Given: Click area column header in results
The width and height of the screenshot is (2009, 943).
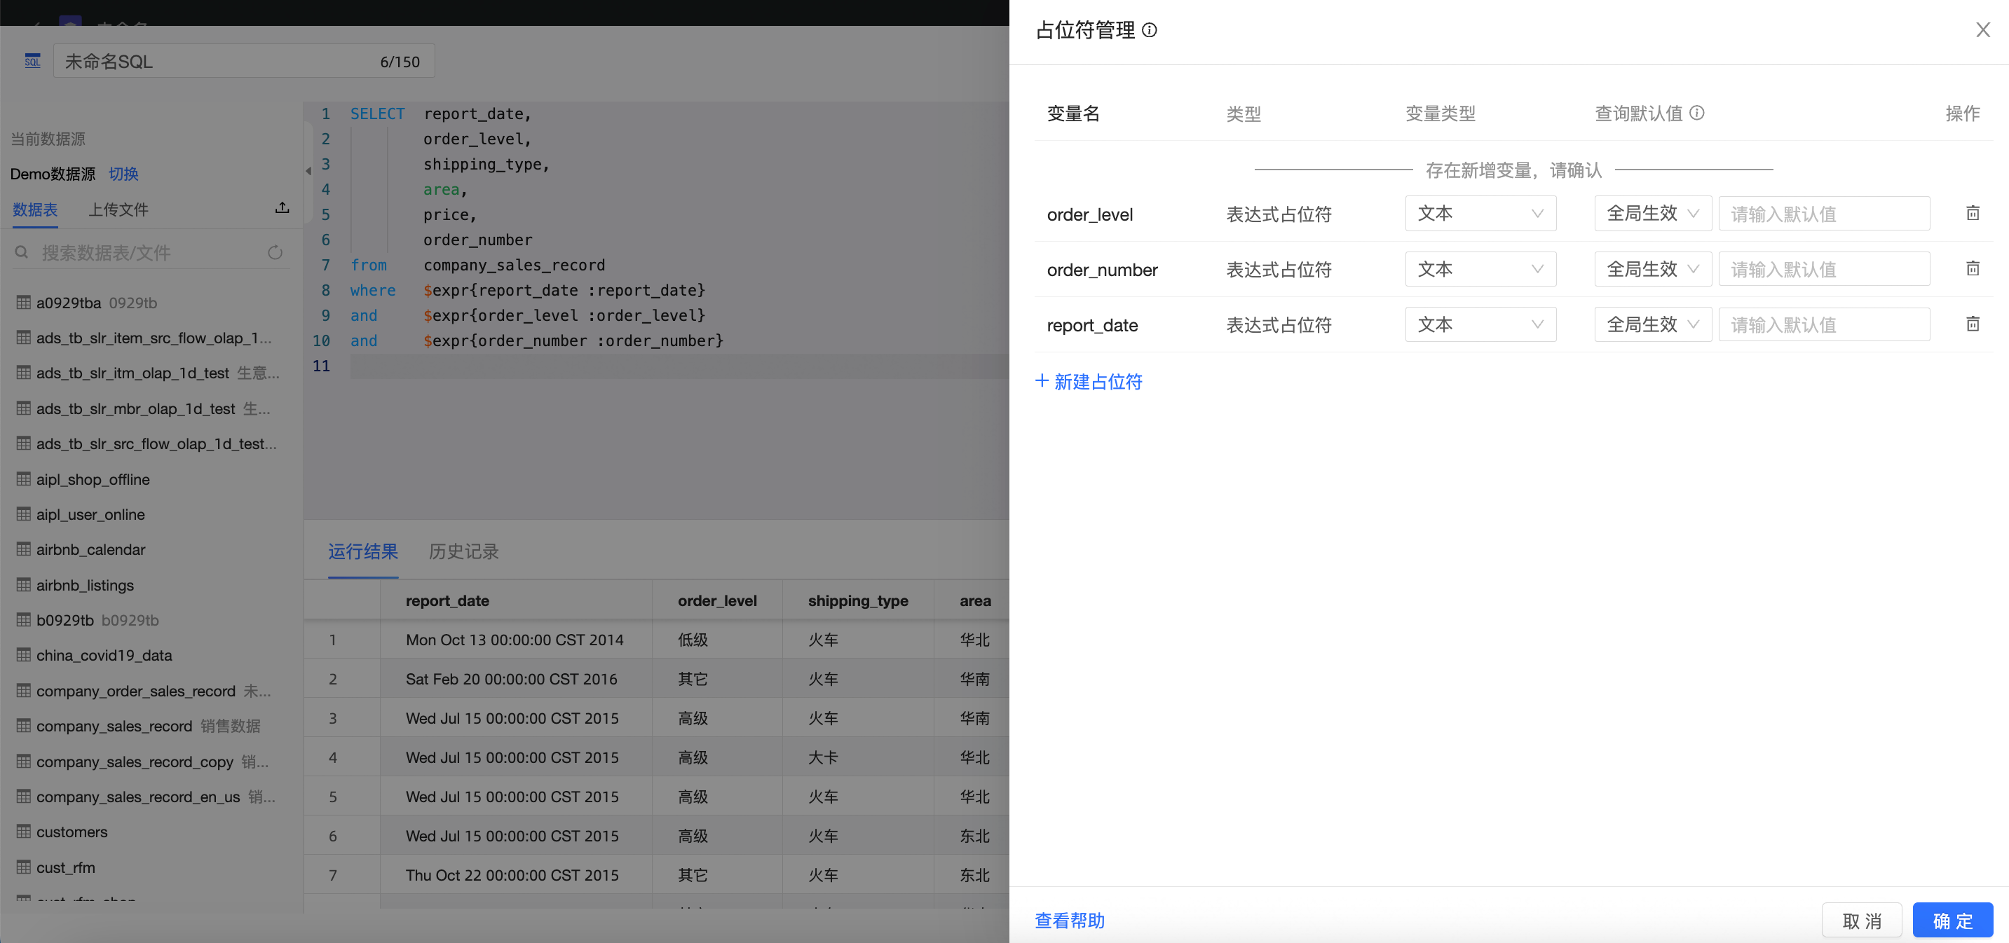Looking at the screenshot, I should coord(975,601).
